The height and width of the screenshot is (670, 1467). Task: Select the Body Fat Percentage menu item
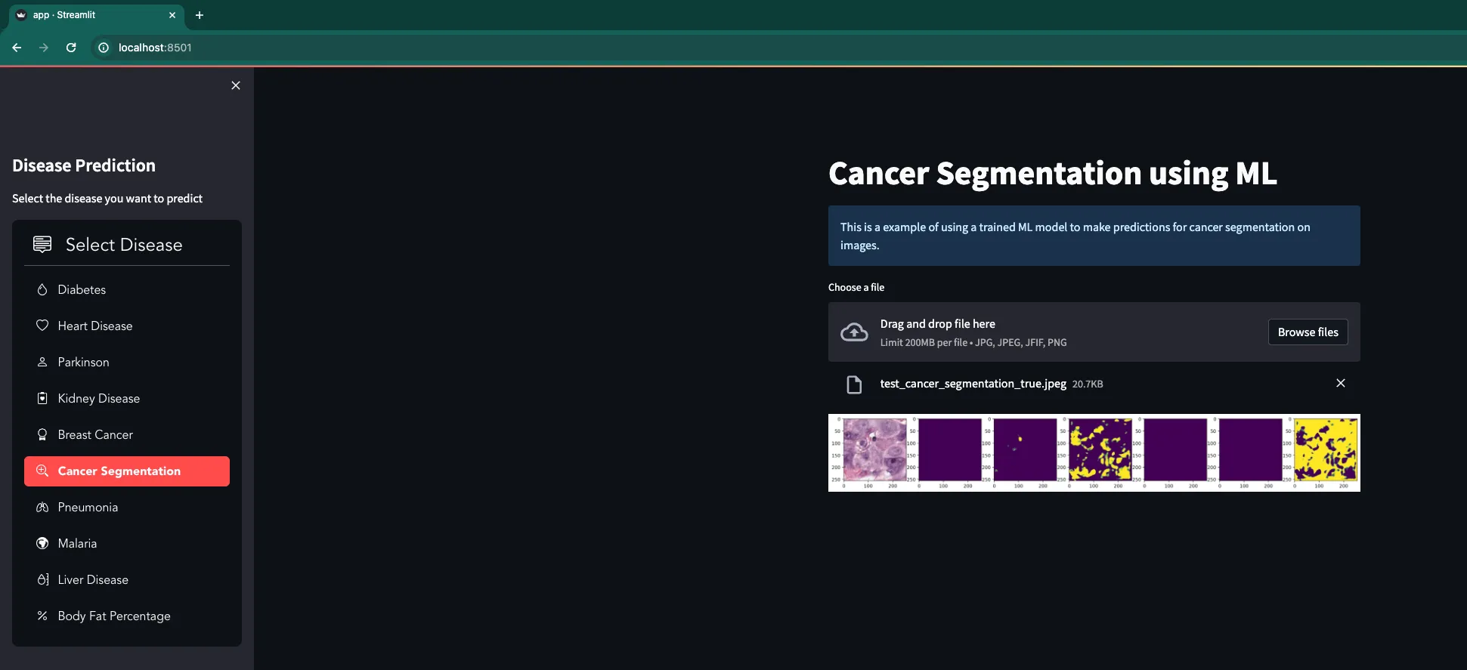pos(127,616)
